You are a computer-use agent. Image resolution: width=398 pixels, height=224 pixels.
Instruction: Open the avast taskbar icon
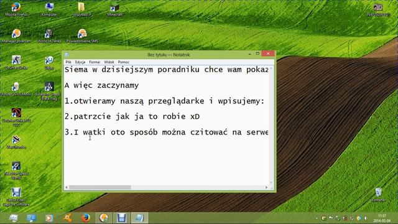tap(68, 218)
